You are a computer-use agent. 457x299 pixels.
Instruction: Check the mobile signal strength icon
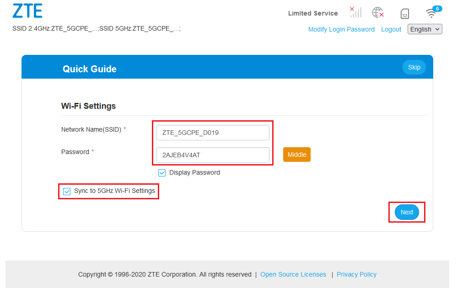pos(355,12)
